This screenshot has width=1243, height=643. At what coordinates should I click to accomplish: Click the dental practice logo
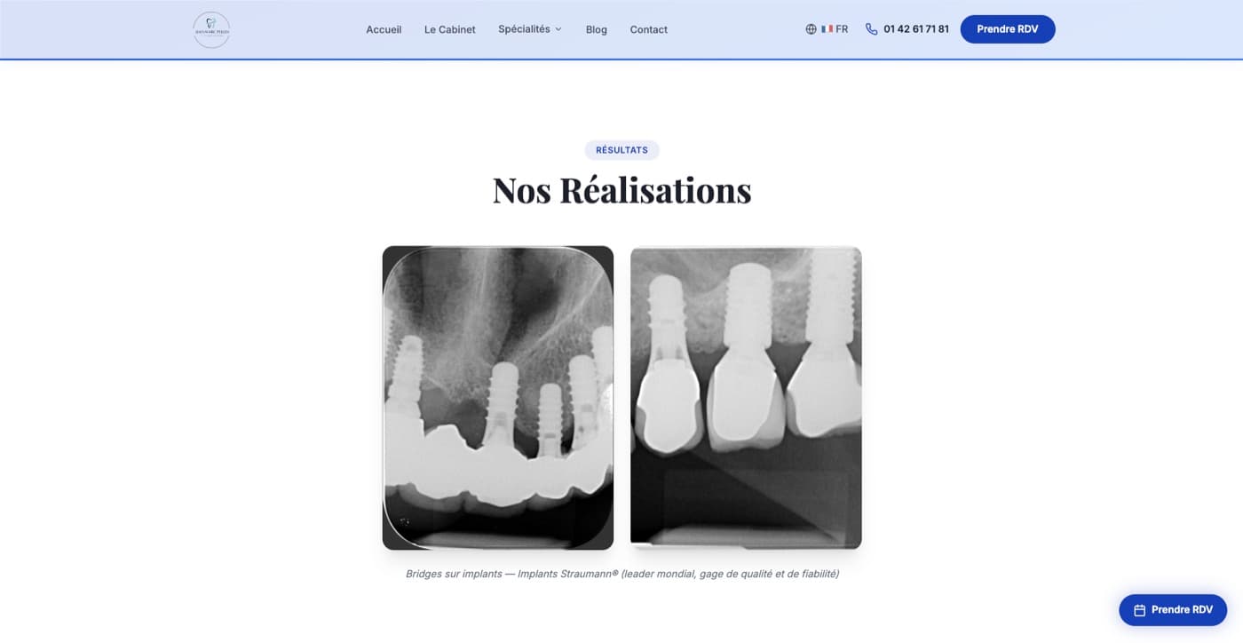pyautogui.click(x=211, y=29)
